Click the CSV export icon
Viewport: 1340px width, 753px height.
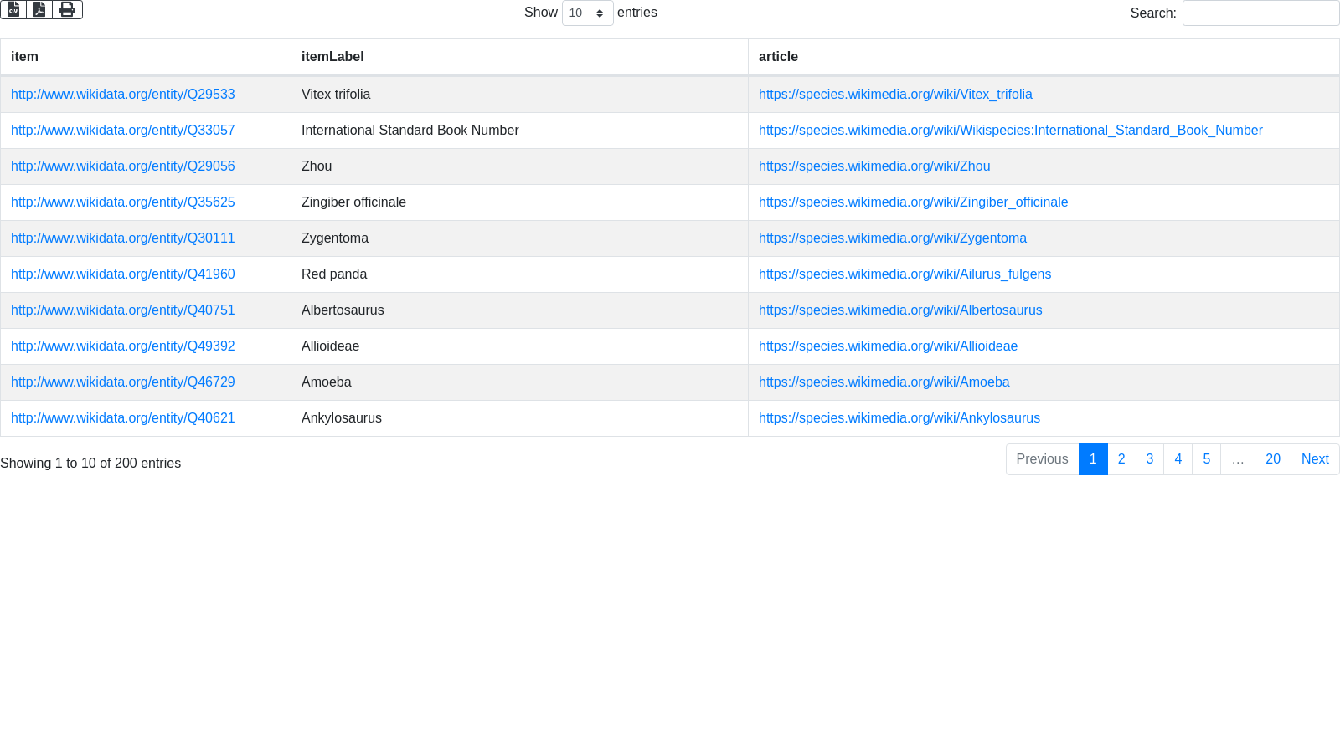(13, 10)
